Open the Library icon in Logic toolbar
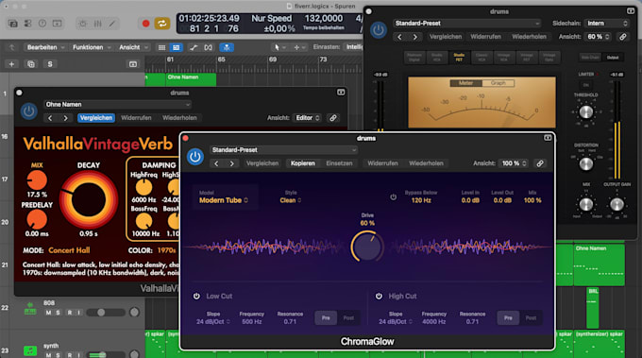 click(13, 24)
